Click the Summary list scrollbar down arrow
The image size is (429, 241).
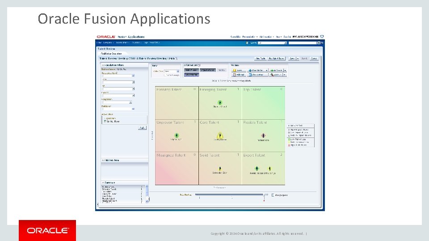[x=147, y=201]
